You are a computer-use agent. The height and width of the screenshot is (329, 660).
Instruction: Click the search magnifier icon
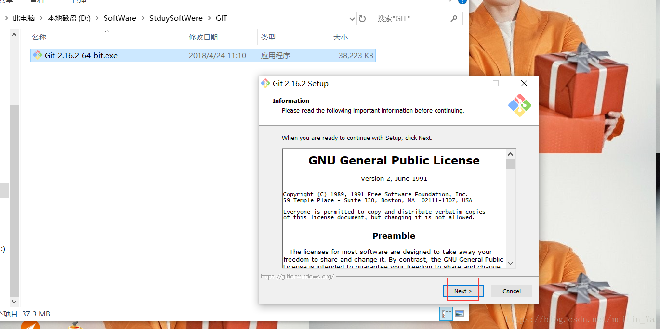click(x=454, y=18)
